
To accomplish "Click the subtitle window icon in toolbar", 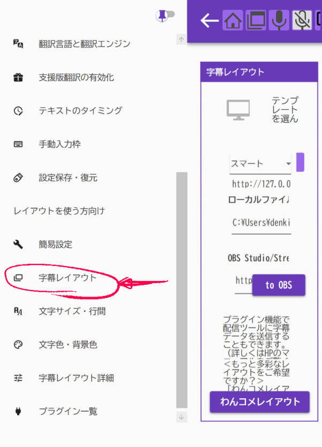I will [x=256, y=21].
